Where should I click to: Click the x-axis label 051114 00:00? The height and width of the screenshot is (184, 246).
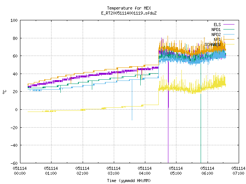pos(20,171)
